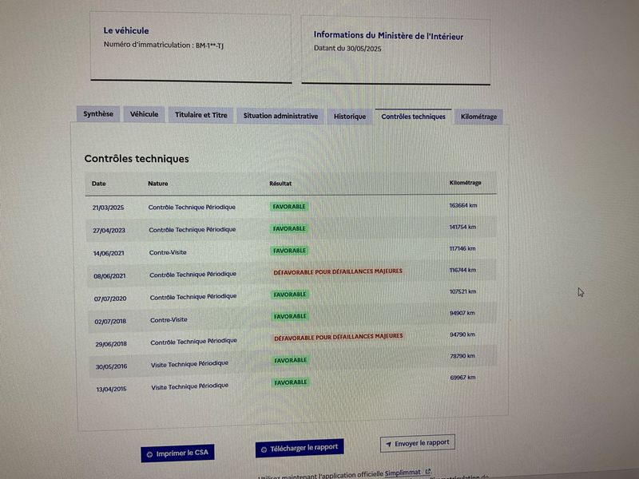Open the Véhicule tab
This screenshot has height=479, width=639.
click(x=145, y=114)
